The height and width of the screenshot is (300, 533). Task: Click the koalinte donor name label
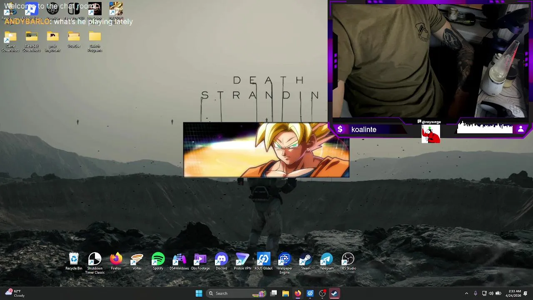[x=364, y=130]
